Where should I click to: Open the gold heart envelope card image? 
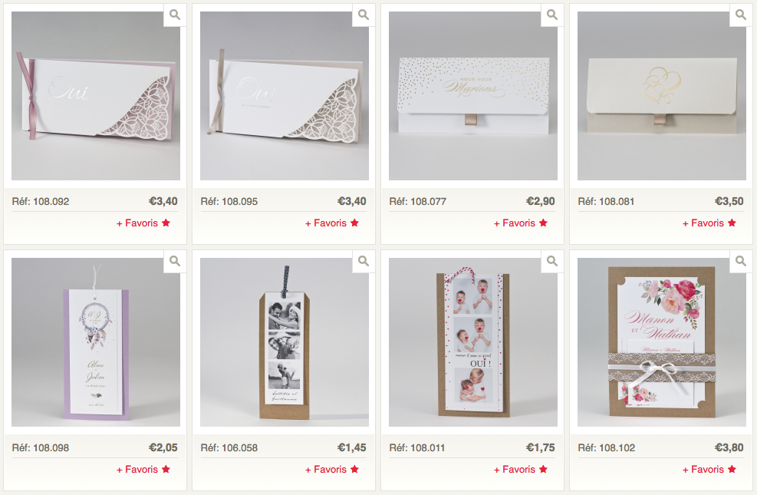pyautogui.click(x=661, y=96)
